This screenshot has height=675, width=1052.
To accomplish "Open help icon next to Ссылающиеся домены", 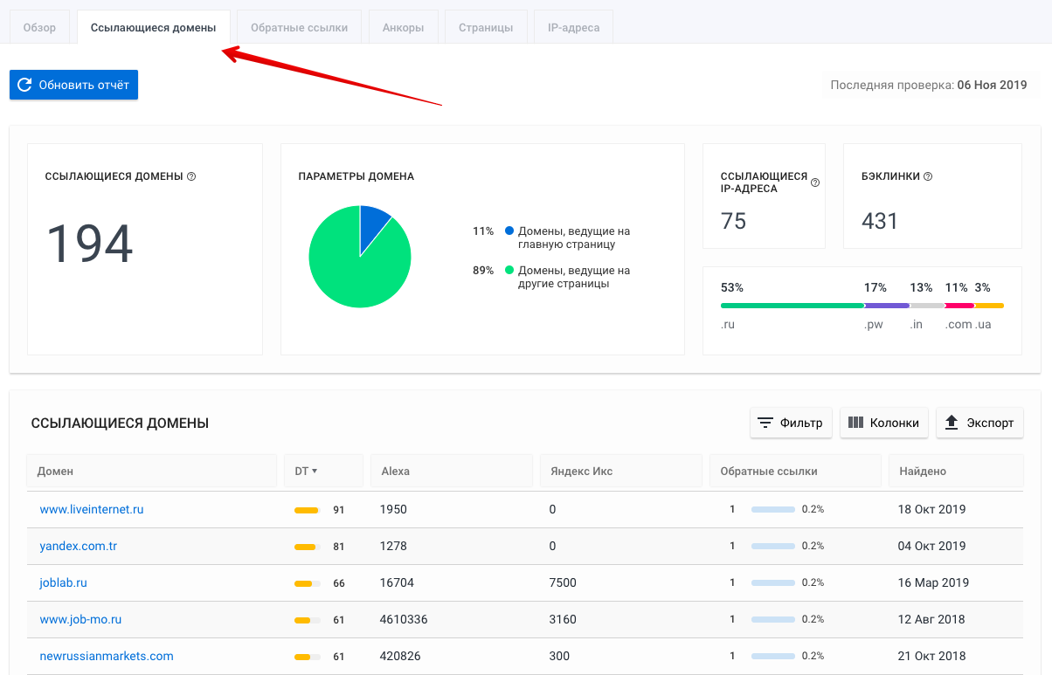I will pos(191,176).
